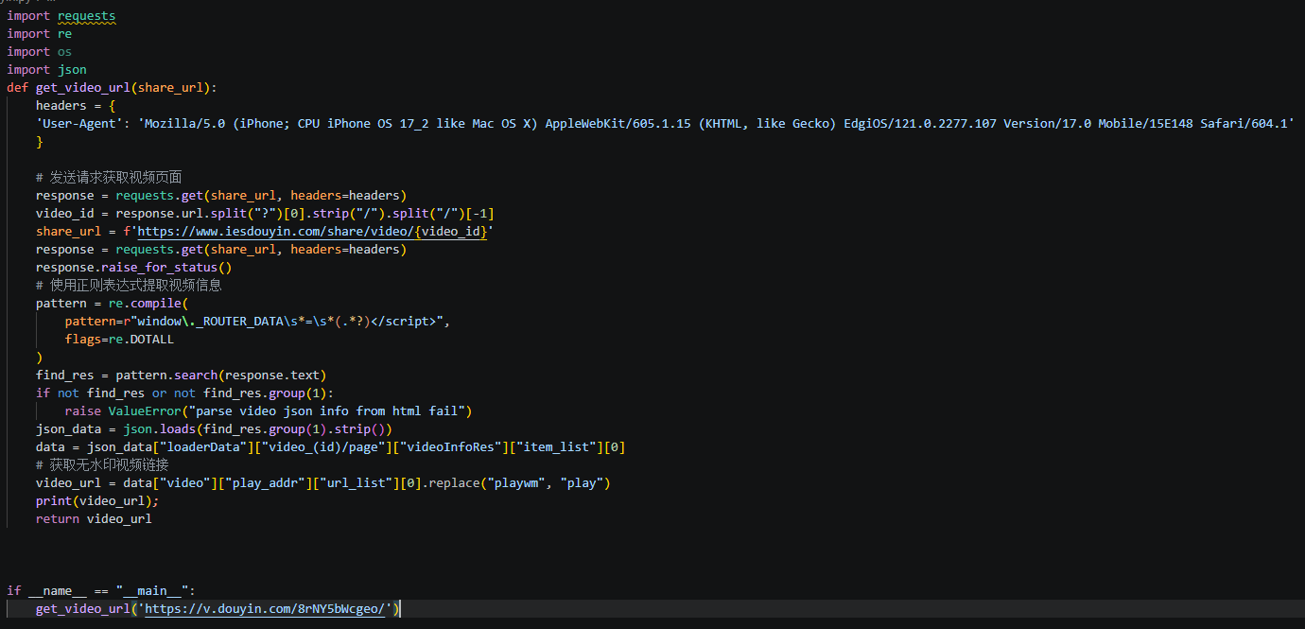1305x629 pixels.
Task: Click the 'import json' line
Action: tap(47, 70)
